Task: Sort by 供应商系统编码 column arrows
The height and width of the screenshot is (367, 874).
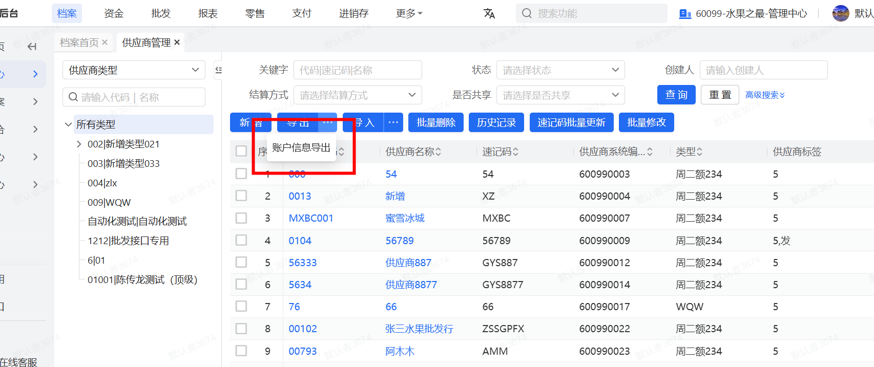Action: point(650,152)
